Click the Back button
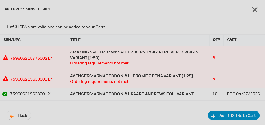This screenshot has height=125, width=265. click(x=19, y=116)
